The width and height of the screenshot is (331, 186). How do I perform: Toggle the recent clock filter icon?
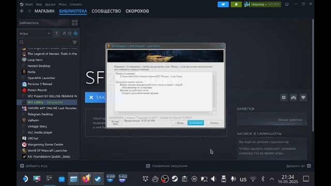click(70, 34)
